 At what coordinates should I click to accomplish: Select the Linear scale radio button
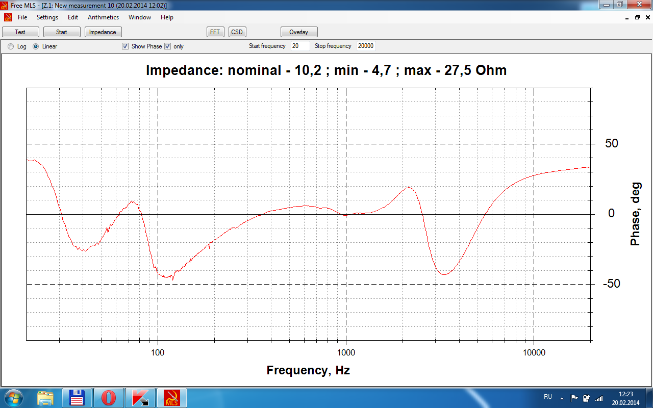(x=36, y=46)
